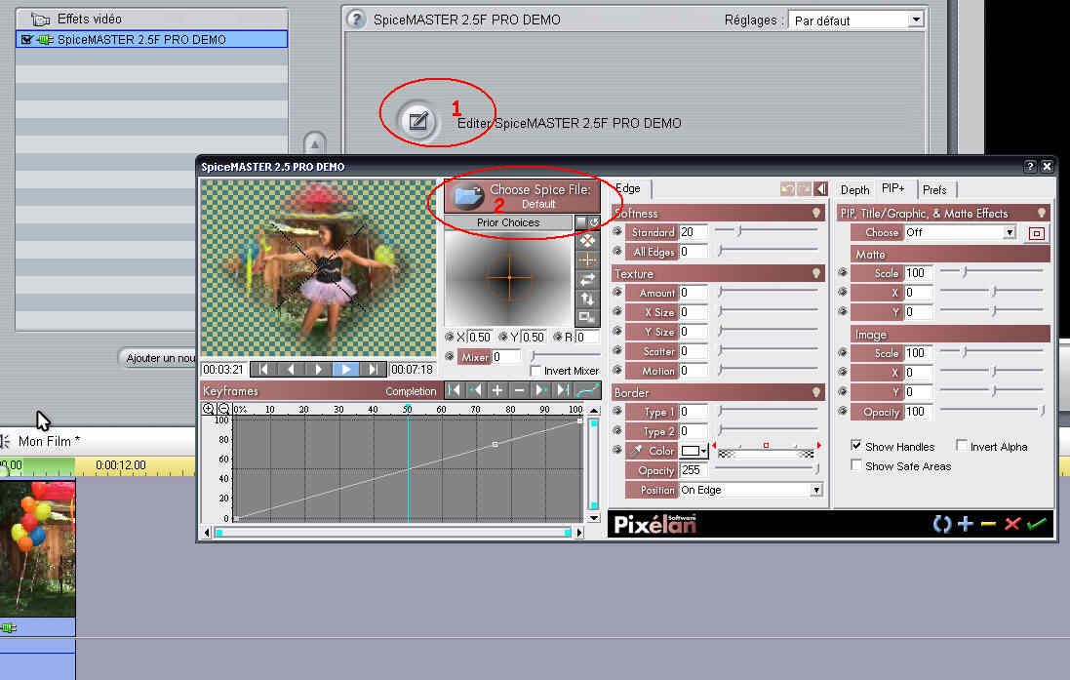Select the PIP+ tab
This screenshot has width=1070, height=680.
(893, 188)
